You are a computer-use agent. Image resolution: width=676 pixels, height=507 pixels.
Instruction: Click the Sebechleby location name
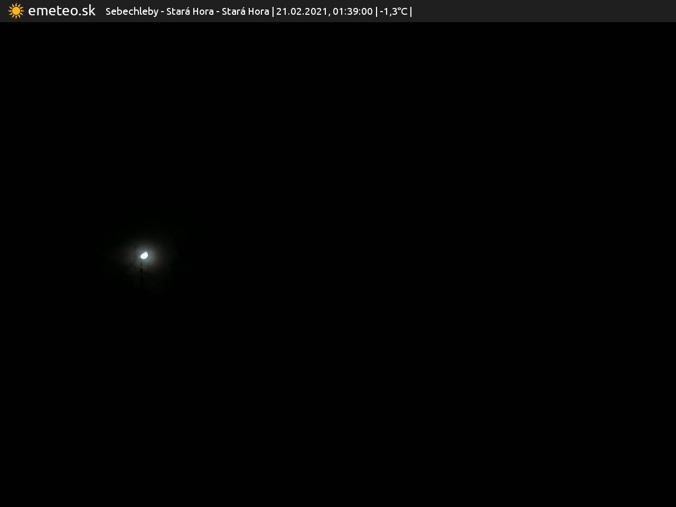click(132, 11)
